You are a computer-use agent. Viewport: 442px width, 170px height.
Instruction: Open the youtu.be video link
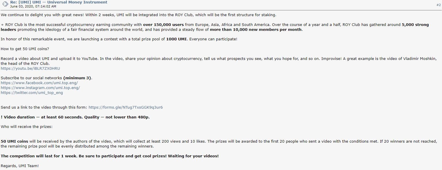click(x=30, y=69)
